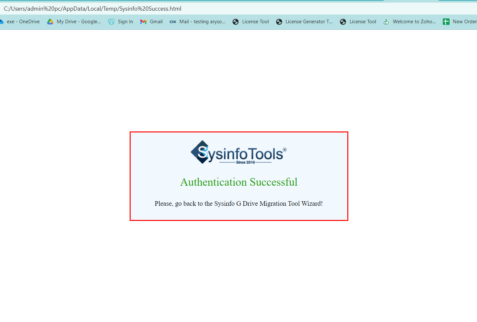
Task: Click the address bar showing the Sysinfo Success.html path
Action: pyautogui.click(x=238, y=9)
